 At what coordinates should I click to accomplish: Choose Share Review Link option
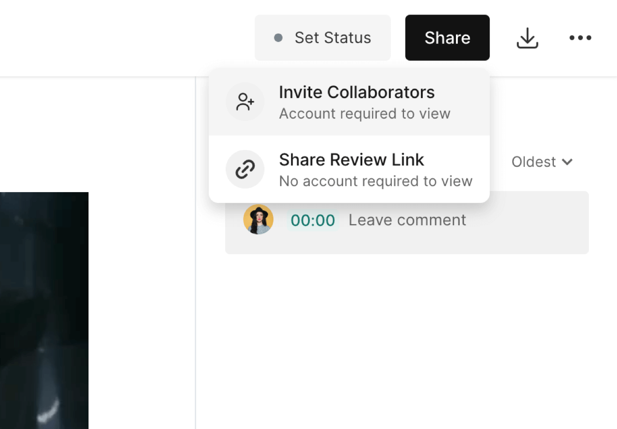click(x=351, y=160)
